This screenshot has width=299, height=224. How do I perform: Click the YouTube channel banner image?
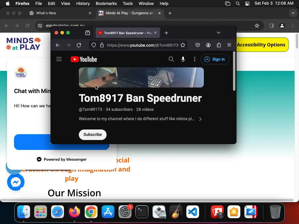click(141, 77)
